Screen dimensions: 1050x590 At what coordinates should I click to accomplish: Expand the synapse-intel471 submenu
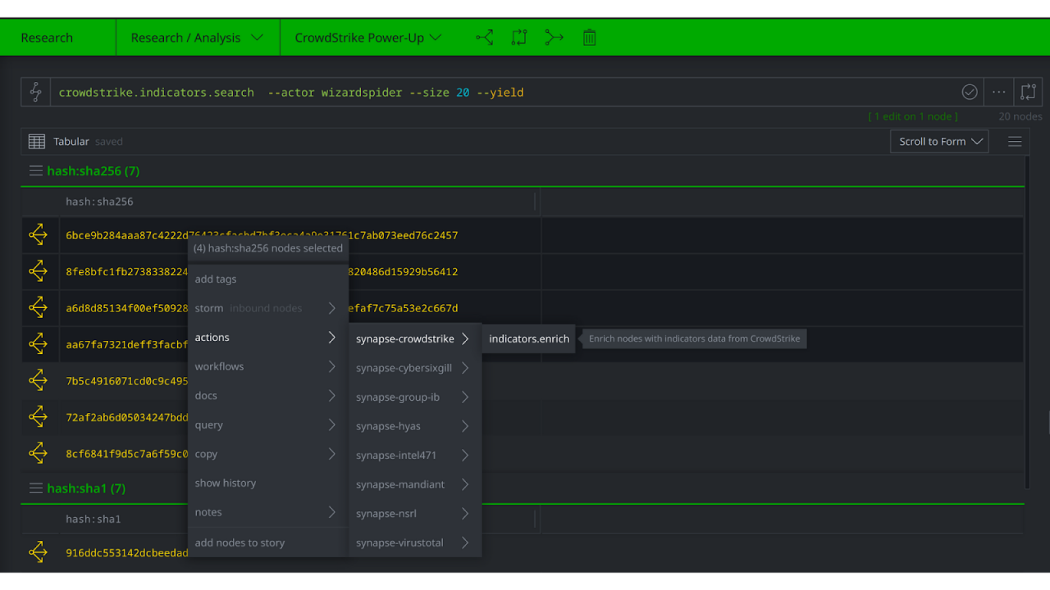coord(414,455)
